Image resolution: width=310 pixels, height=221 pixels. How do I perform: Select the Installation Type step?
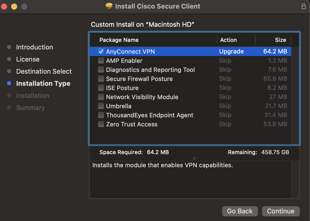pyautogui.click(x=43, y=84)
